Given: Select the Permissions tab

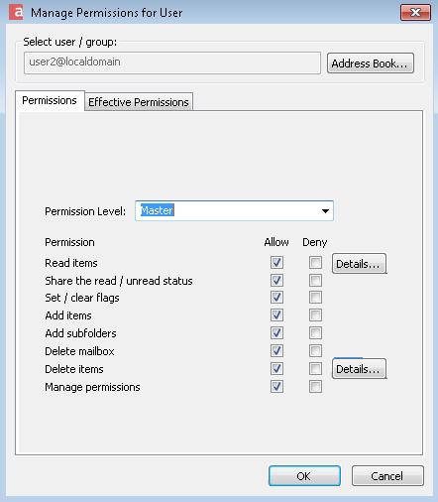Looking at the screenshot, I should [50, 100].
